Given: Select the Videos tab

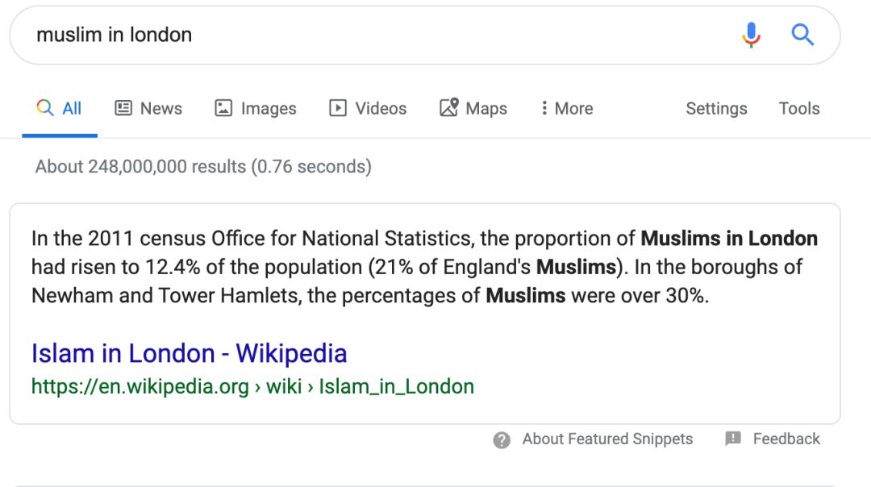Looking at the screenshot, I should pyautogui.click(x=381, y=108).
